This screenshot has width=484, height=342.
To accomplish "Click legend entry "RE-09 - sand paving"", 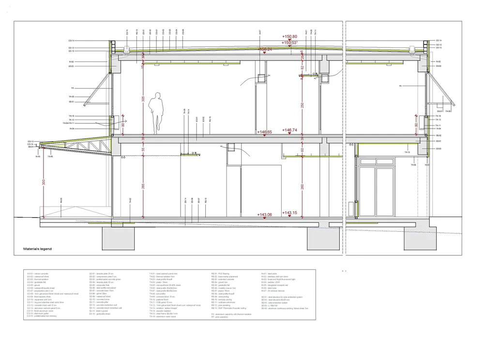I will [x=220, y=297].
